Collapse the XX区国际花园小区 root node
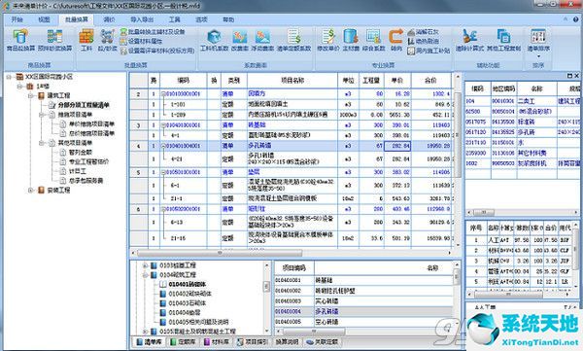This screenshot has width=583, height=351. click(9, 77)
